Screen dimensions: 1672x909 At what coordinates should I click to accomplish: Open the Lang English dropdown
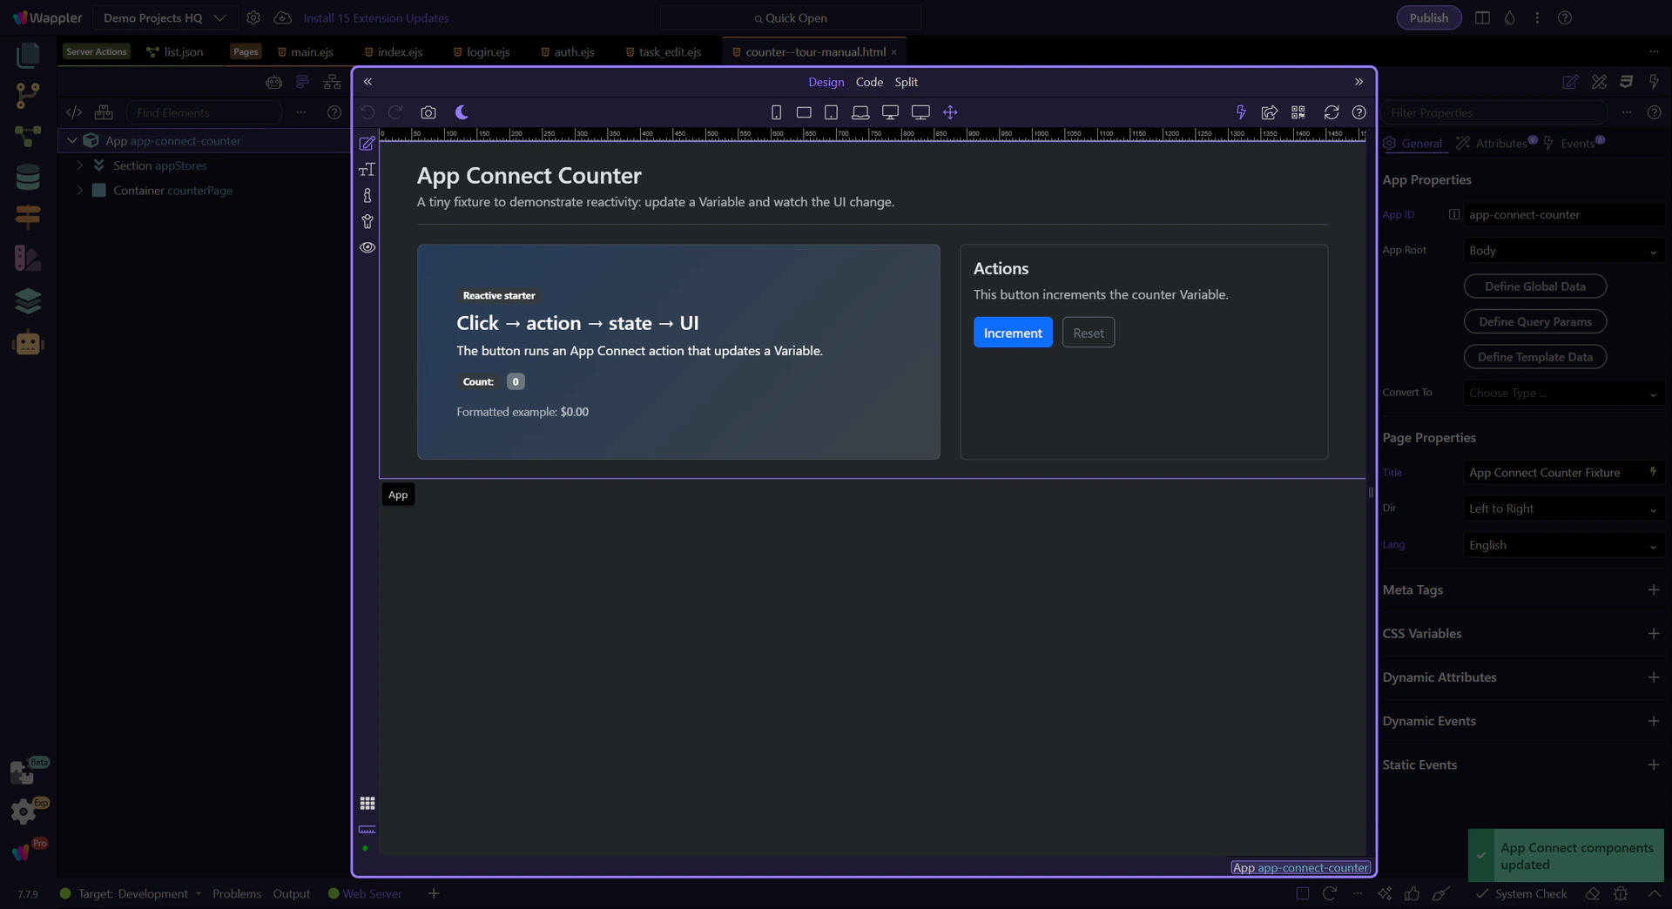coord(1563,545)
